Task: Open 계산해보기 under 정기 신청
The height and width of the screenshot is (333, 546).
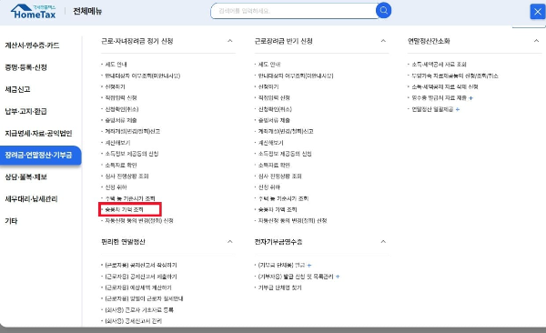Action: coord(117,143)
